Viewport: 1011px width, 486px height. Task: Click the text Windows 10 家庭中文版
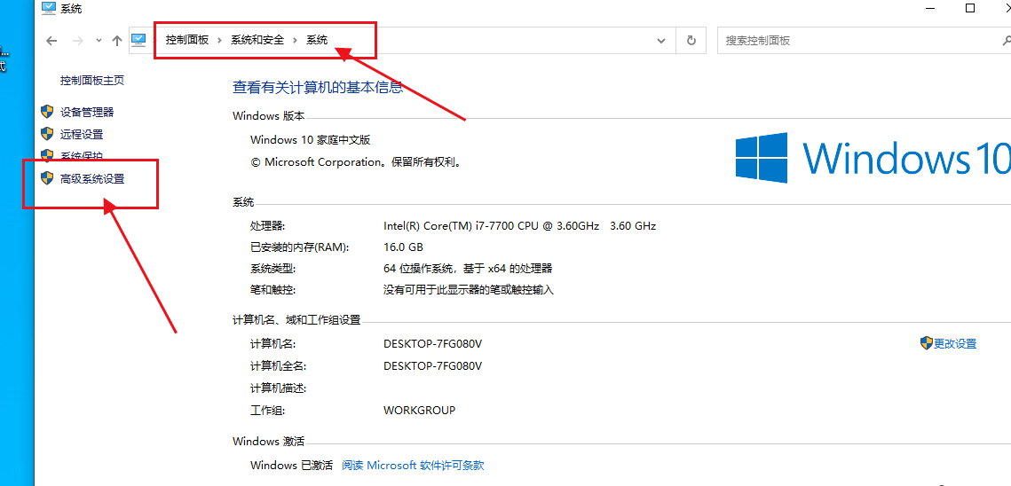pos(310,139)
